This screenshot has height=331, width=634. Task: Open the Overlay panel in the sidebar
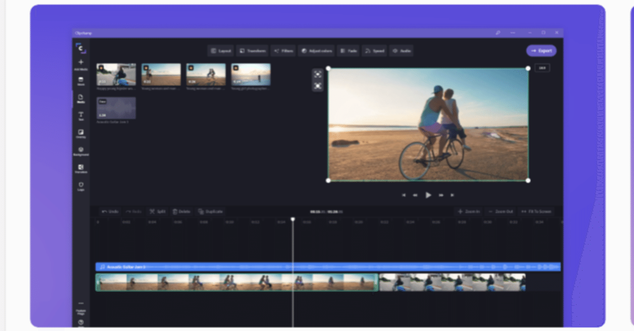click(x=81, y=134)
